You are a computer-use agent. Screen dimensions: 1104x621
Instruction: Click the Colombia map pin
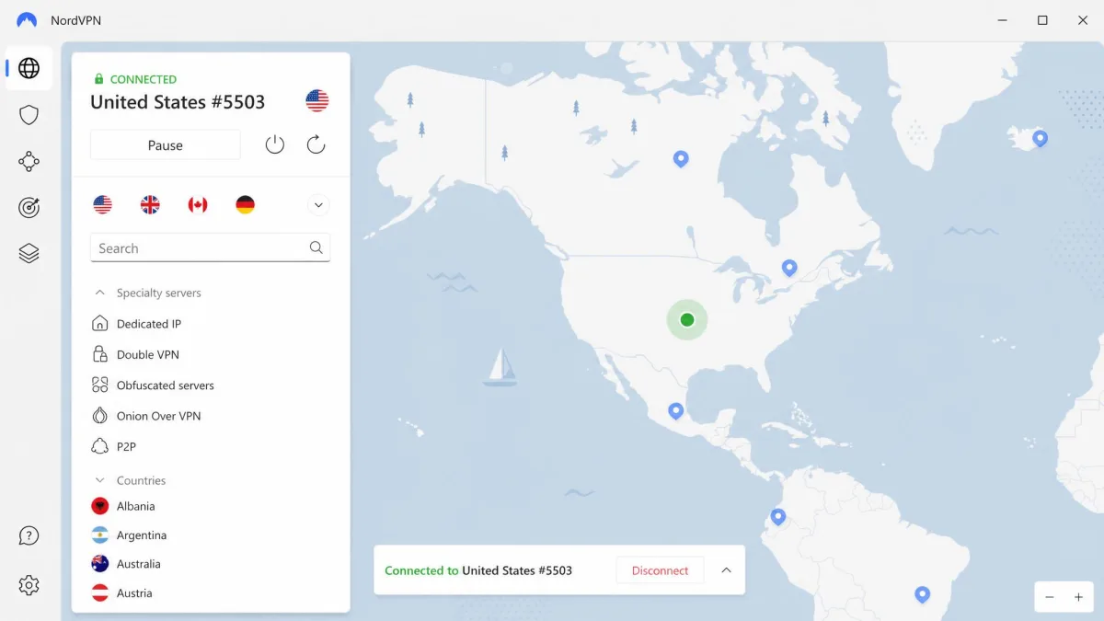778,517
